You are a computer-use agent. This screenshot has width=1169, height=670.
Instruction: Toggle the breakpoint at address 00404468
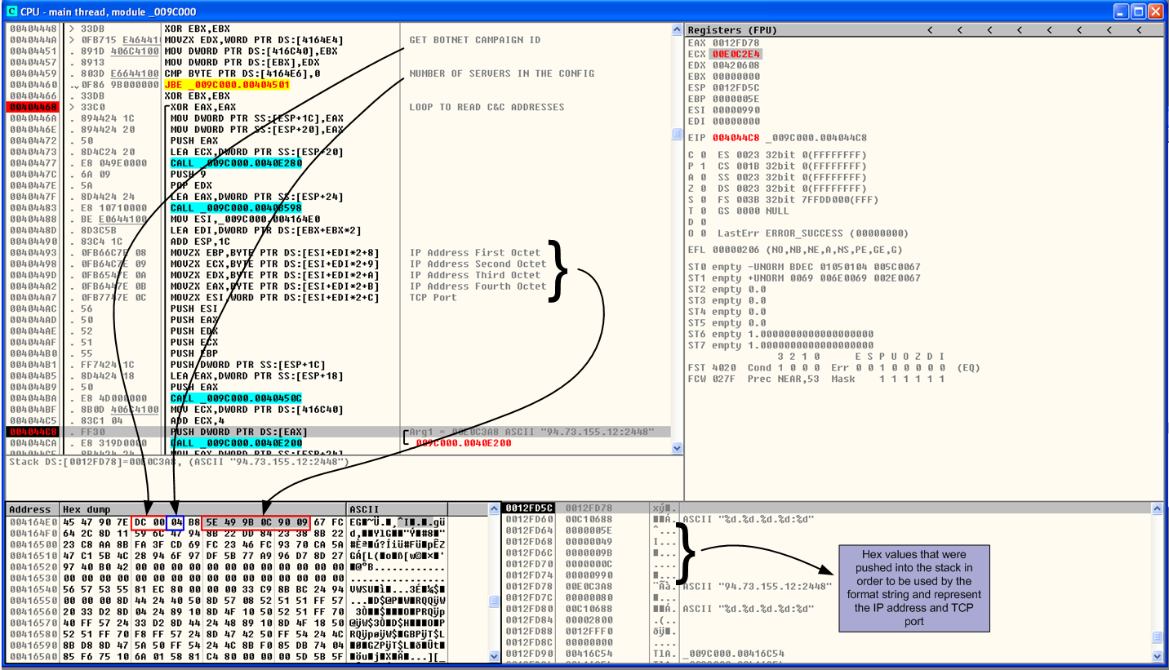(32, 107)
